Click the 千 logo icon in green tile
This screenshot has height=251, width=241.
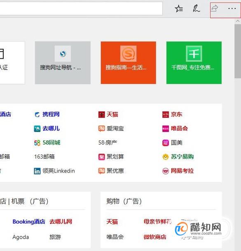[194, 54]
